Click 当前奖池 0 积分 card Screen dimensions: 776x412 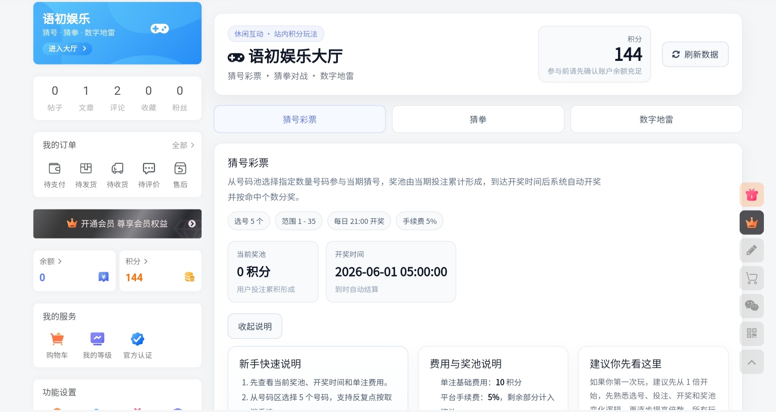[x=273, y=272]
